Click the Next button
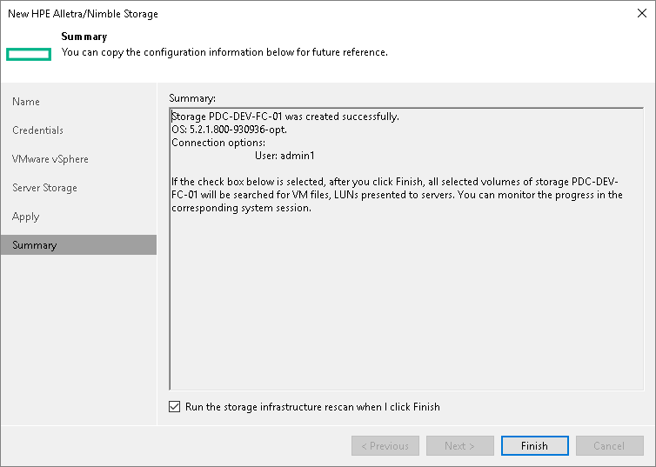Screen dimensions: 656x467 pyautogui.click(x=459, y=445)
